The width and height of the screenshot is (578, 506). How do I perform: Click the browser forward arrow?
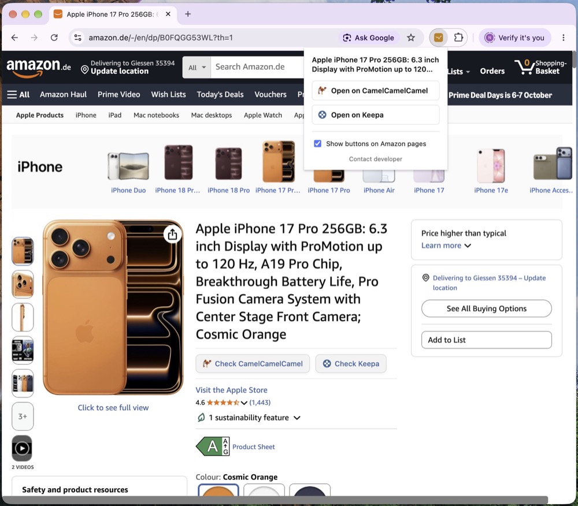coord(34,38)
